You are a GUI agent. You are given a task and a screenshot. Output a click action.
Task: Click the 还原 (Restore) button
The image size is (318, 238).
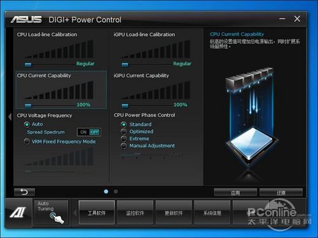pyautogui.click(x=281, y=193)
